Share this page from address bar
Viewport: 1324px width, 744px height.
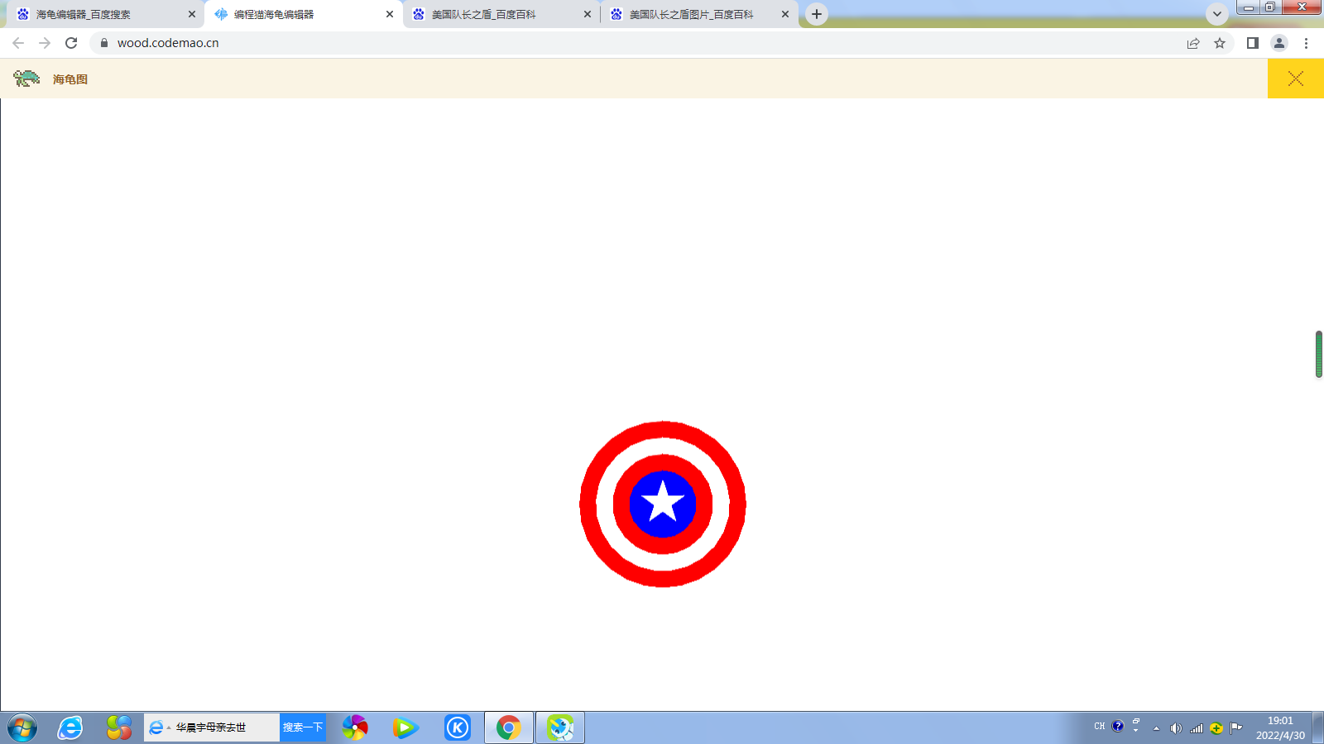tap(1193, 43)
